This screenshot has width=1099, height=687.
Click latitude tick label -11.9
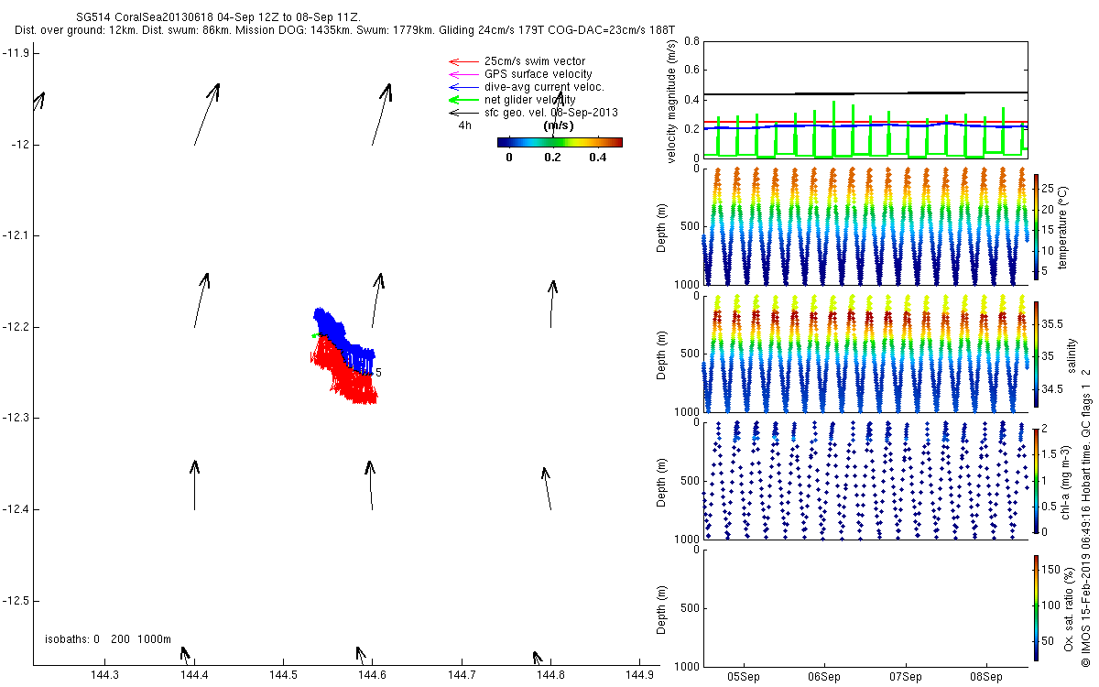coord(16,53)
